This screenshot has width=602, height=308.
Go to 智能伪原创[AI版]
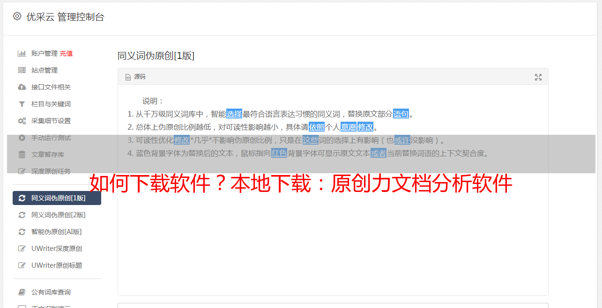pos(57,232)
